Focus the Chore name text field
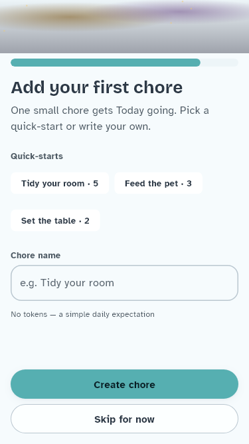This screenshot has width=249, height=444. coord(125,283)
